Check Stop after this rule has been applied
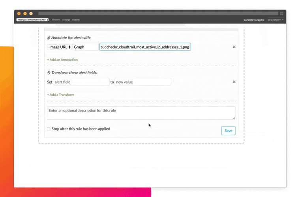300x197 pixels. [x=49, y=129]
